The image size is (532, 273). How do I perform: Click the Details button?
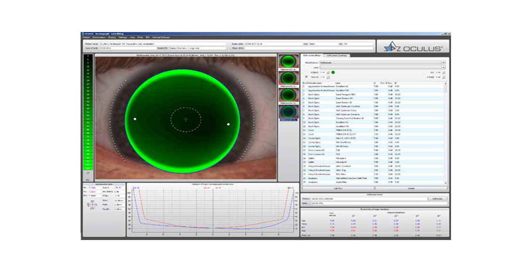click(x=411, y=188)
